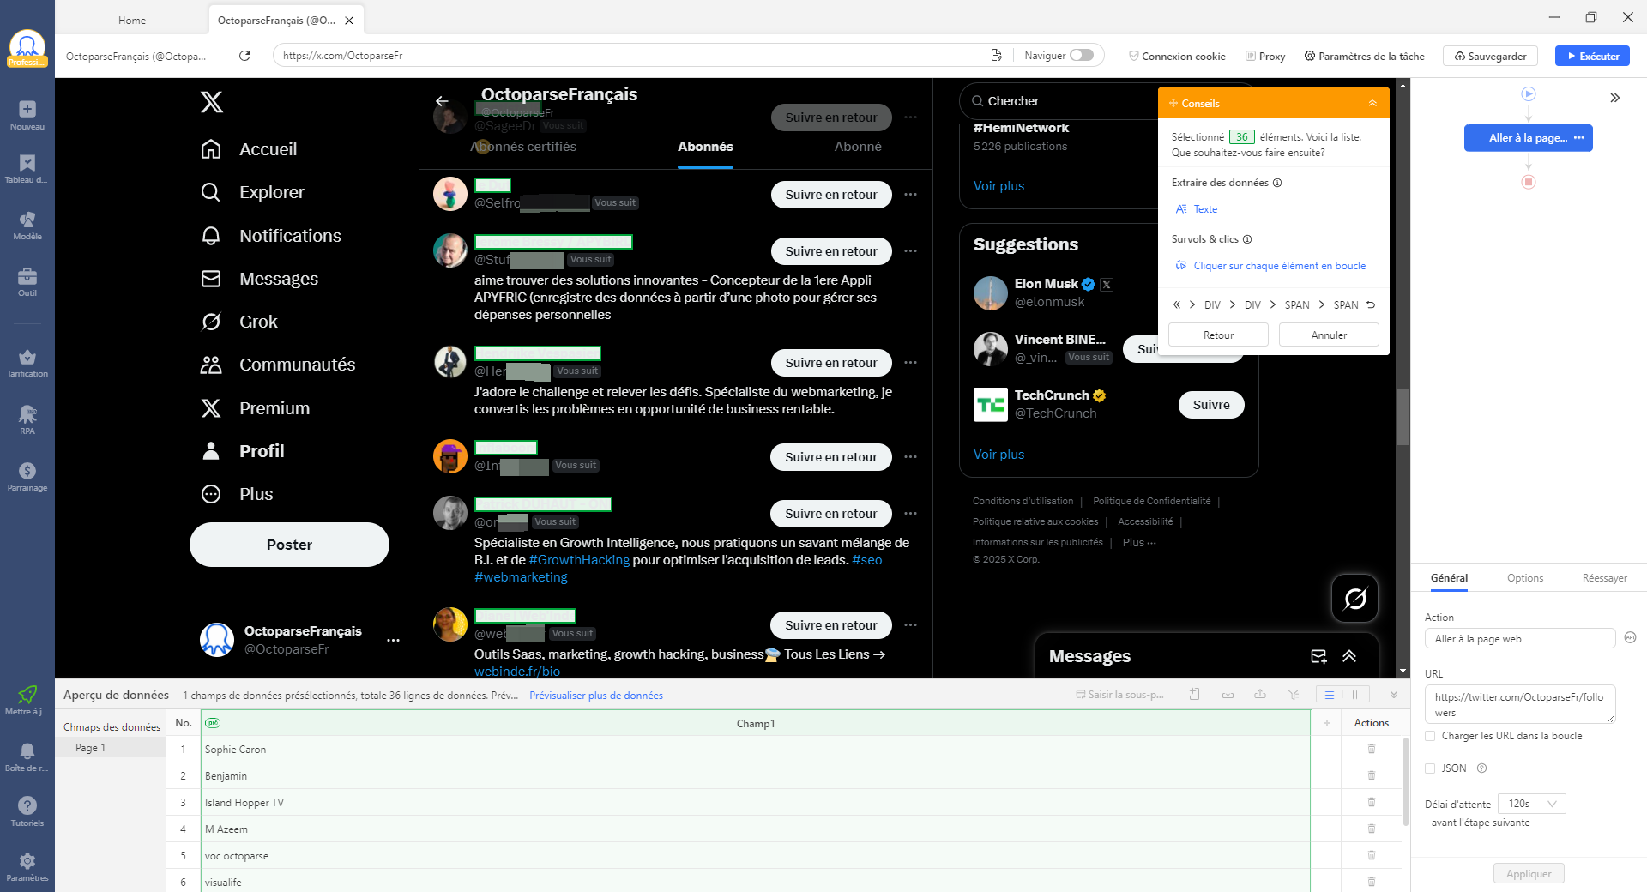Collapse the Conseils tips panel chevron
The image size is (1647, 892).
coord(1372,103)
